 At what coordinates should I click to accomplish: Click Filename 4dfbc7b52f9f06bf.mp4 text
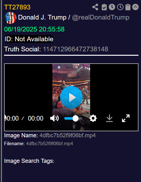pos(50,144)
